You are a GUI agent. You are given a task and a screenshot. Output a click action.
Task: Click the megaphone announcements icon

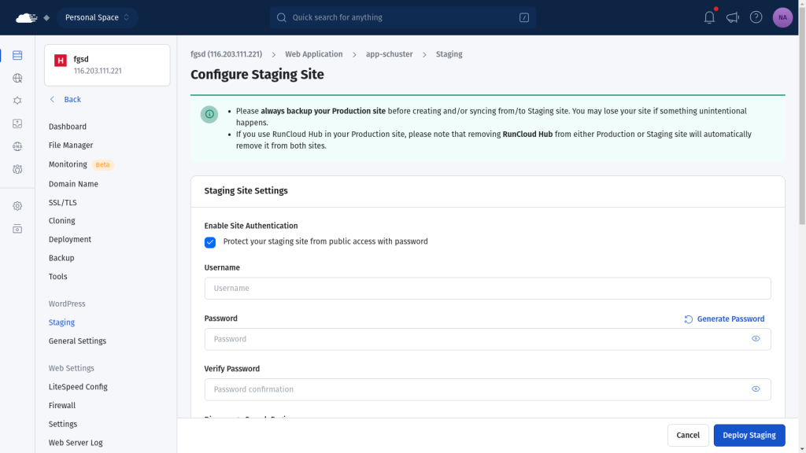[733, 17]
